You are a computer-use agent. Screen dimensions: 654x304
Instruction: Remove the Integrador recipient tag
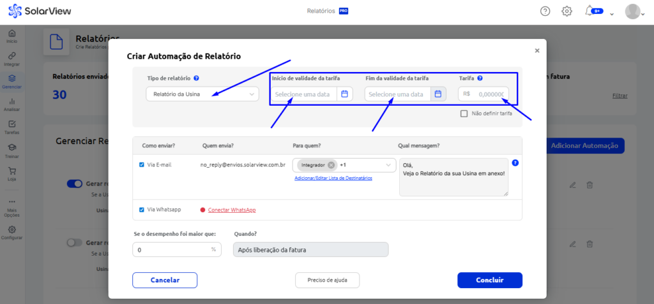coord(331,165)
